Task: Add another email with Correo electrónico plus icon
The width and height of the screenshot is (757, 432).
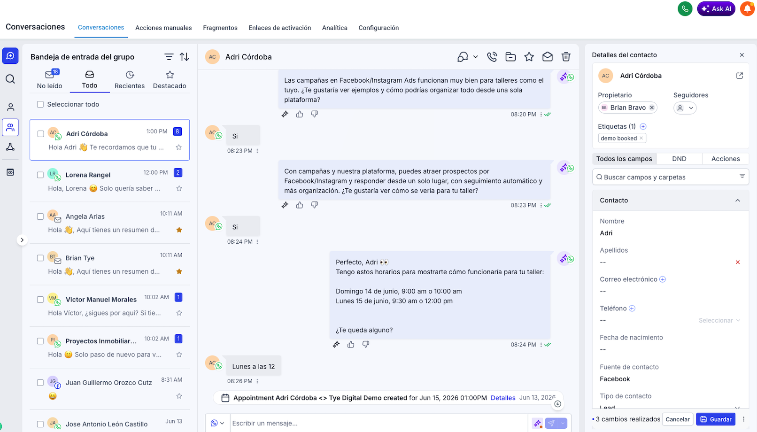Action: click(x=663, y=279)
